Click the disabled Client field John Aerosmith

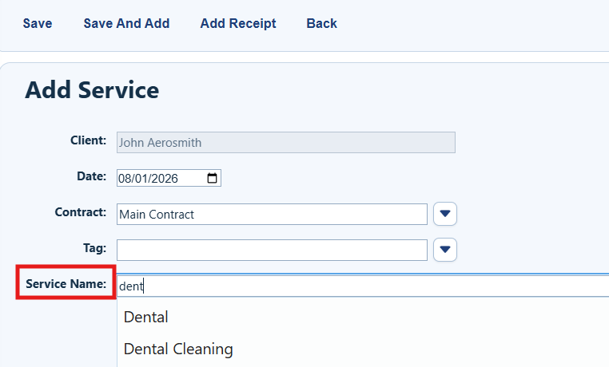click(286, 142)
